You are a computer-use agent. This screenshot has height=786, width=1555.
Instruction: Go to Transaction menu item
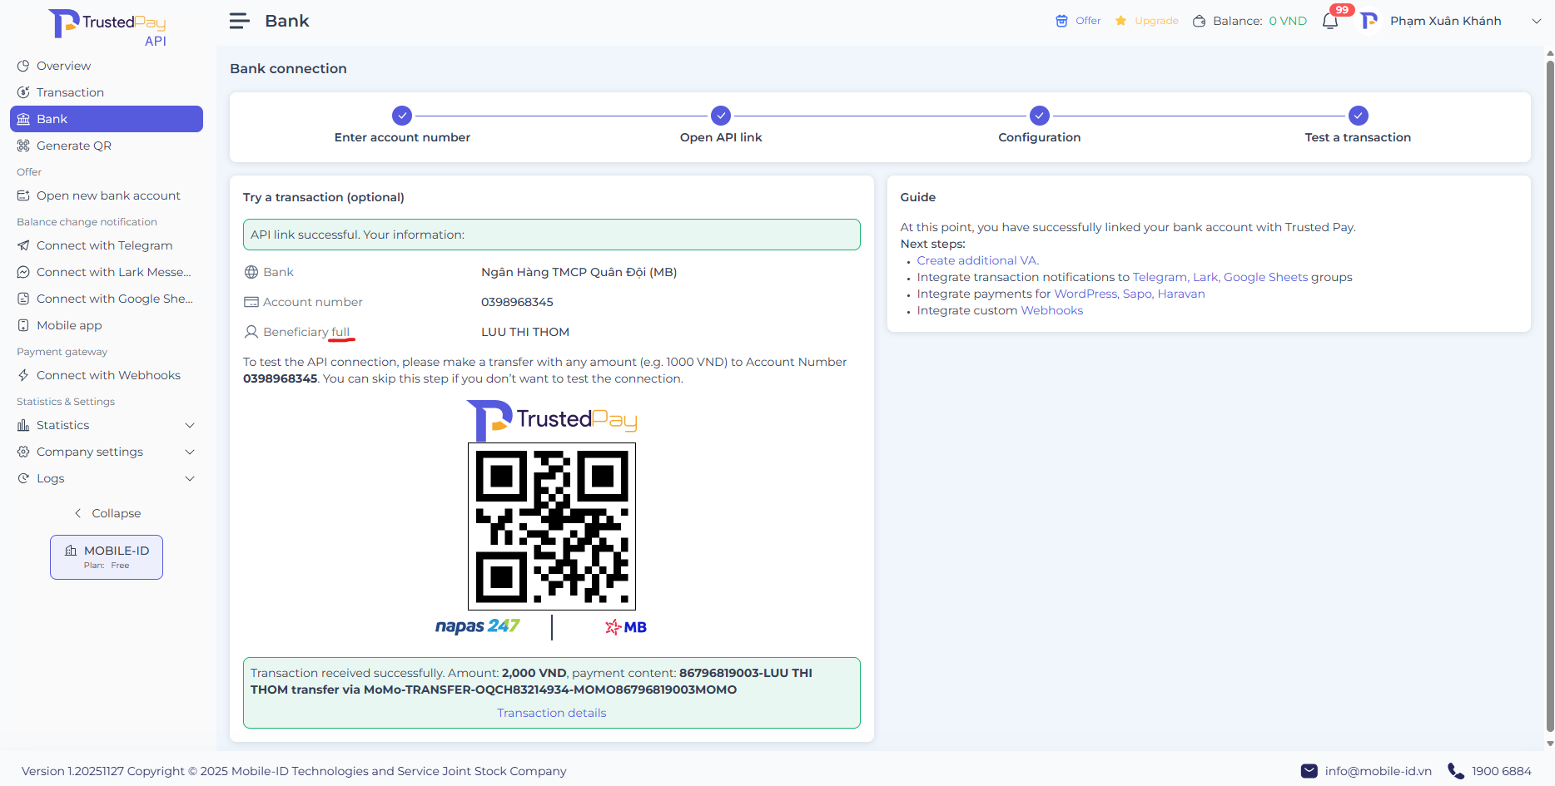point(107,92)
